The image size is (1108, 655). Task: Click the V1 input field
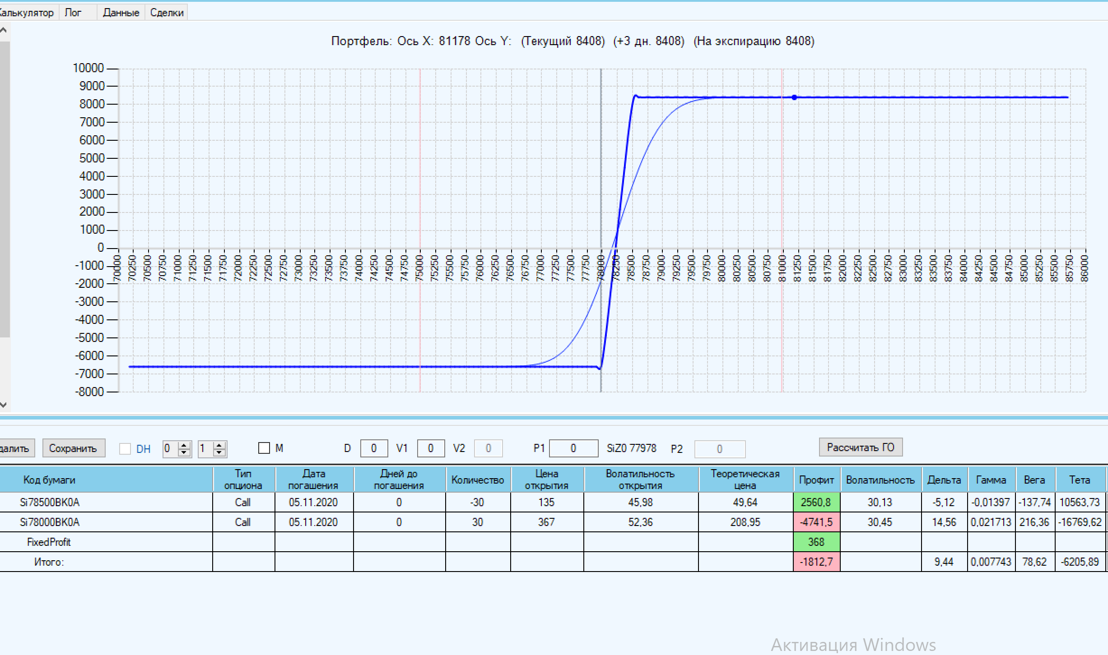430,448
